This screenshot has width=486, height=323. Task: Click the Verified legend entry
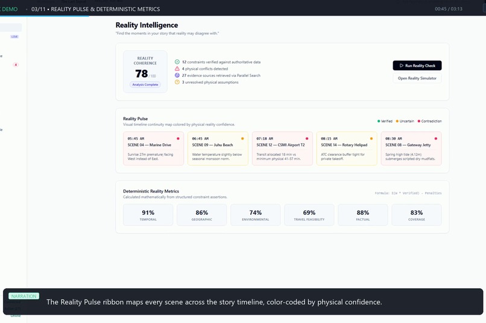coord(385,121)
